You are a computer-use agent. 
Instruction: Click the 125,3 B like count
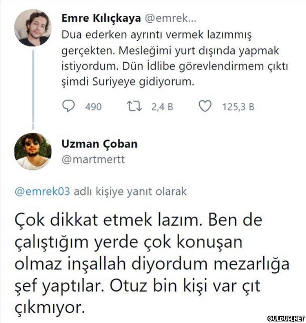pyautogui.click(x=238, y=105)
